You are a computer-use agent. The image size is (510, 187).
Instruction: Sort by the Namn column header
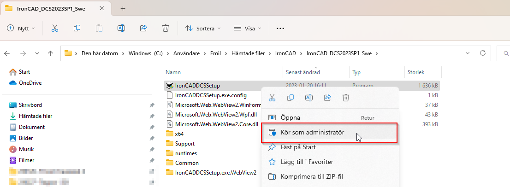coord(173,72)
